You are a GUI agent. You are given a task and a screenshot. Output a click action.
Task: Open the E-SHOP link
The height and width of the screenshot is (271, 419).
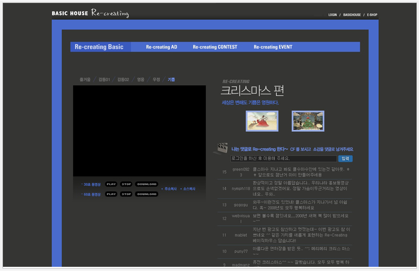[372, 15]
